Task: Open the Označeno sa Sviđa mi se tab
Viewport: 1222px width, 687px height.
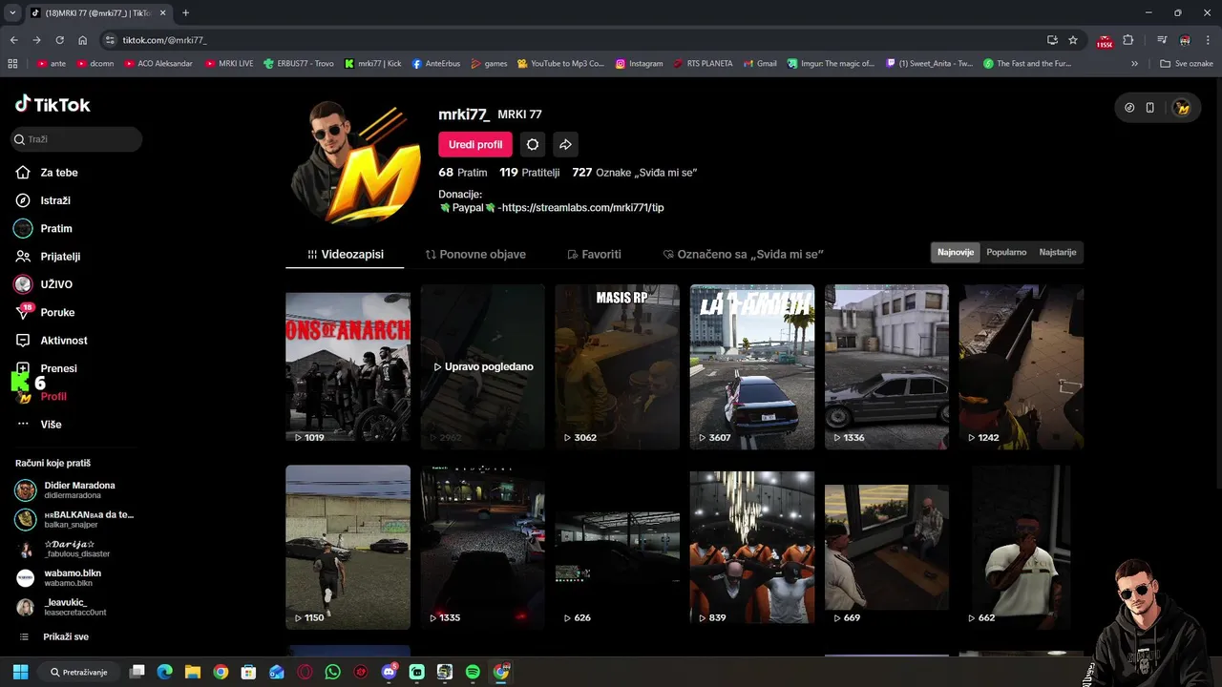Action: pyautogui.click(x=743, y=255)
